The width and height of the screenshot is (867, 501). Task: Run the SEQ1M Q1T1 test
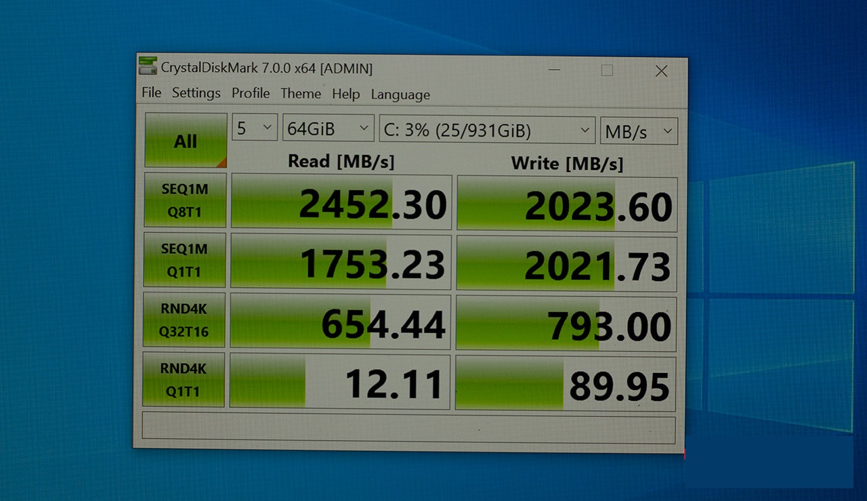184,260
